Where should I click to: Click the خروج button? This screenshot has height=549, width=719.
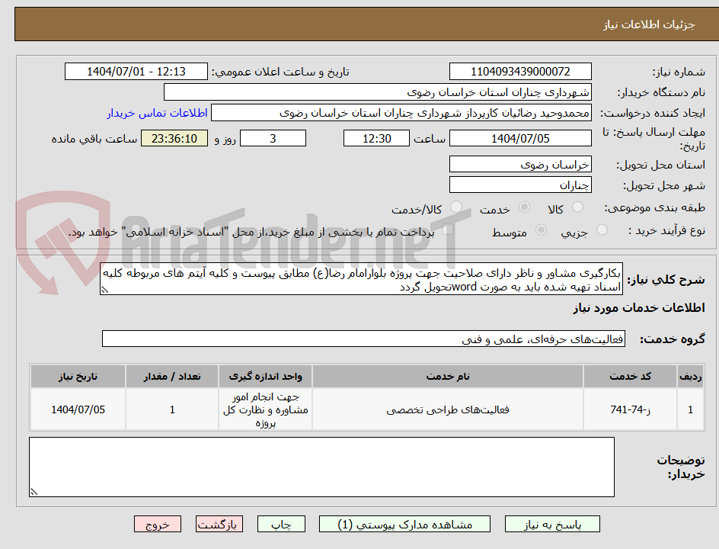pyautogui.click(x=158, y=524)
